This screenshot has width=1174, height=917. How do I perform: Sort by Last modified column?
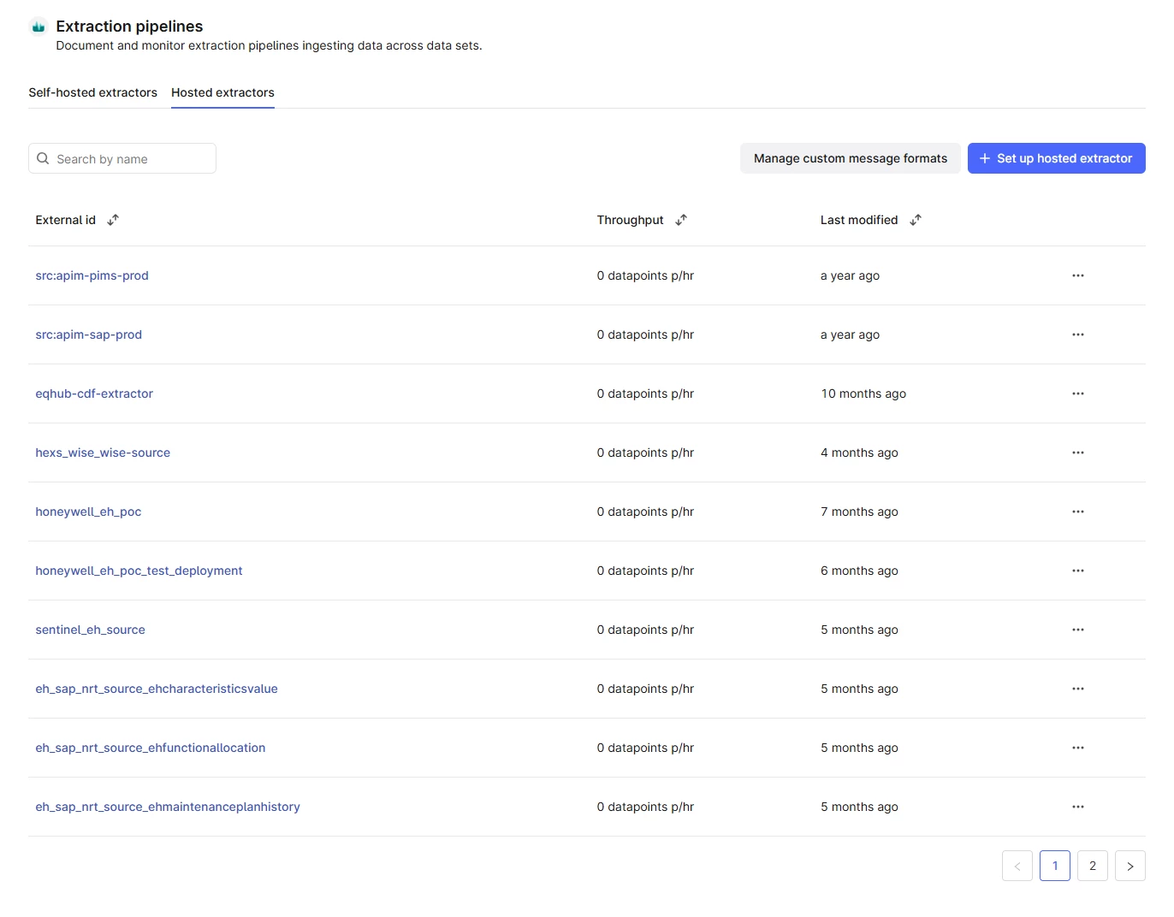coord(916,220)
